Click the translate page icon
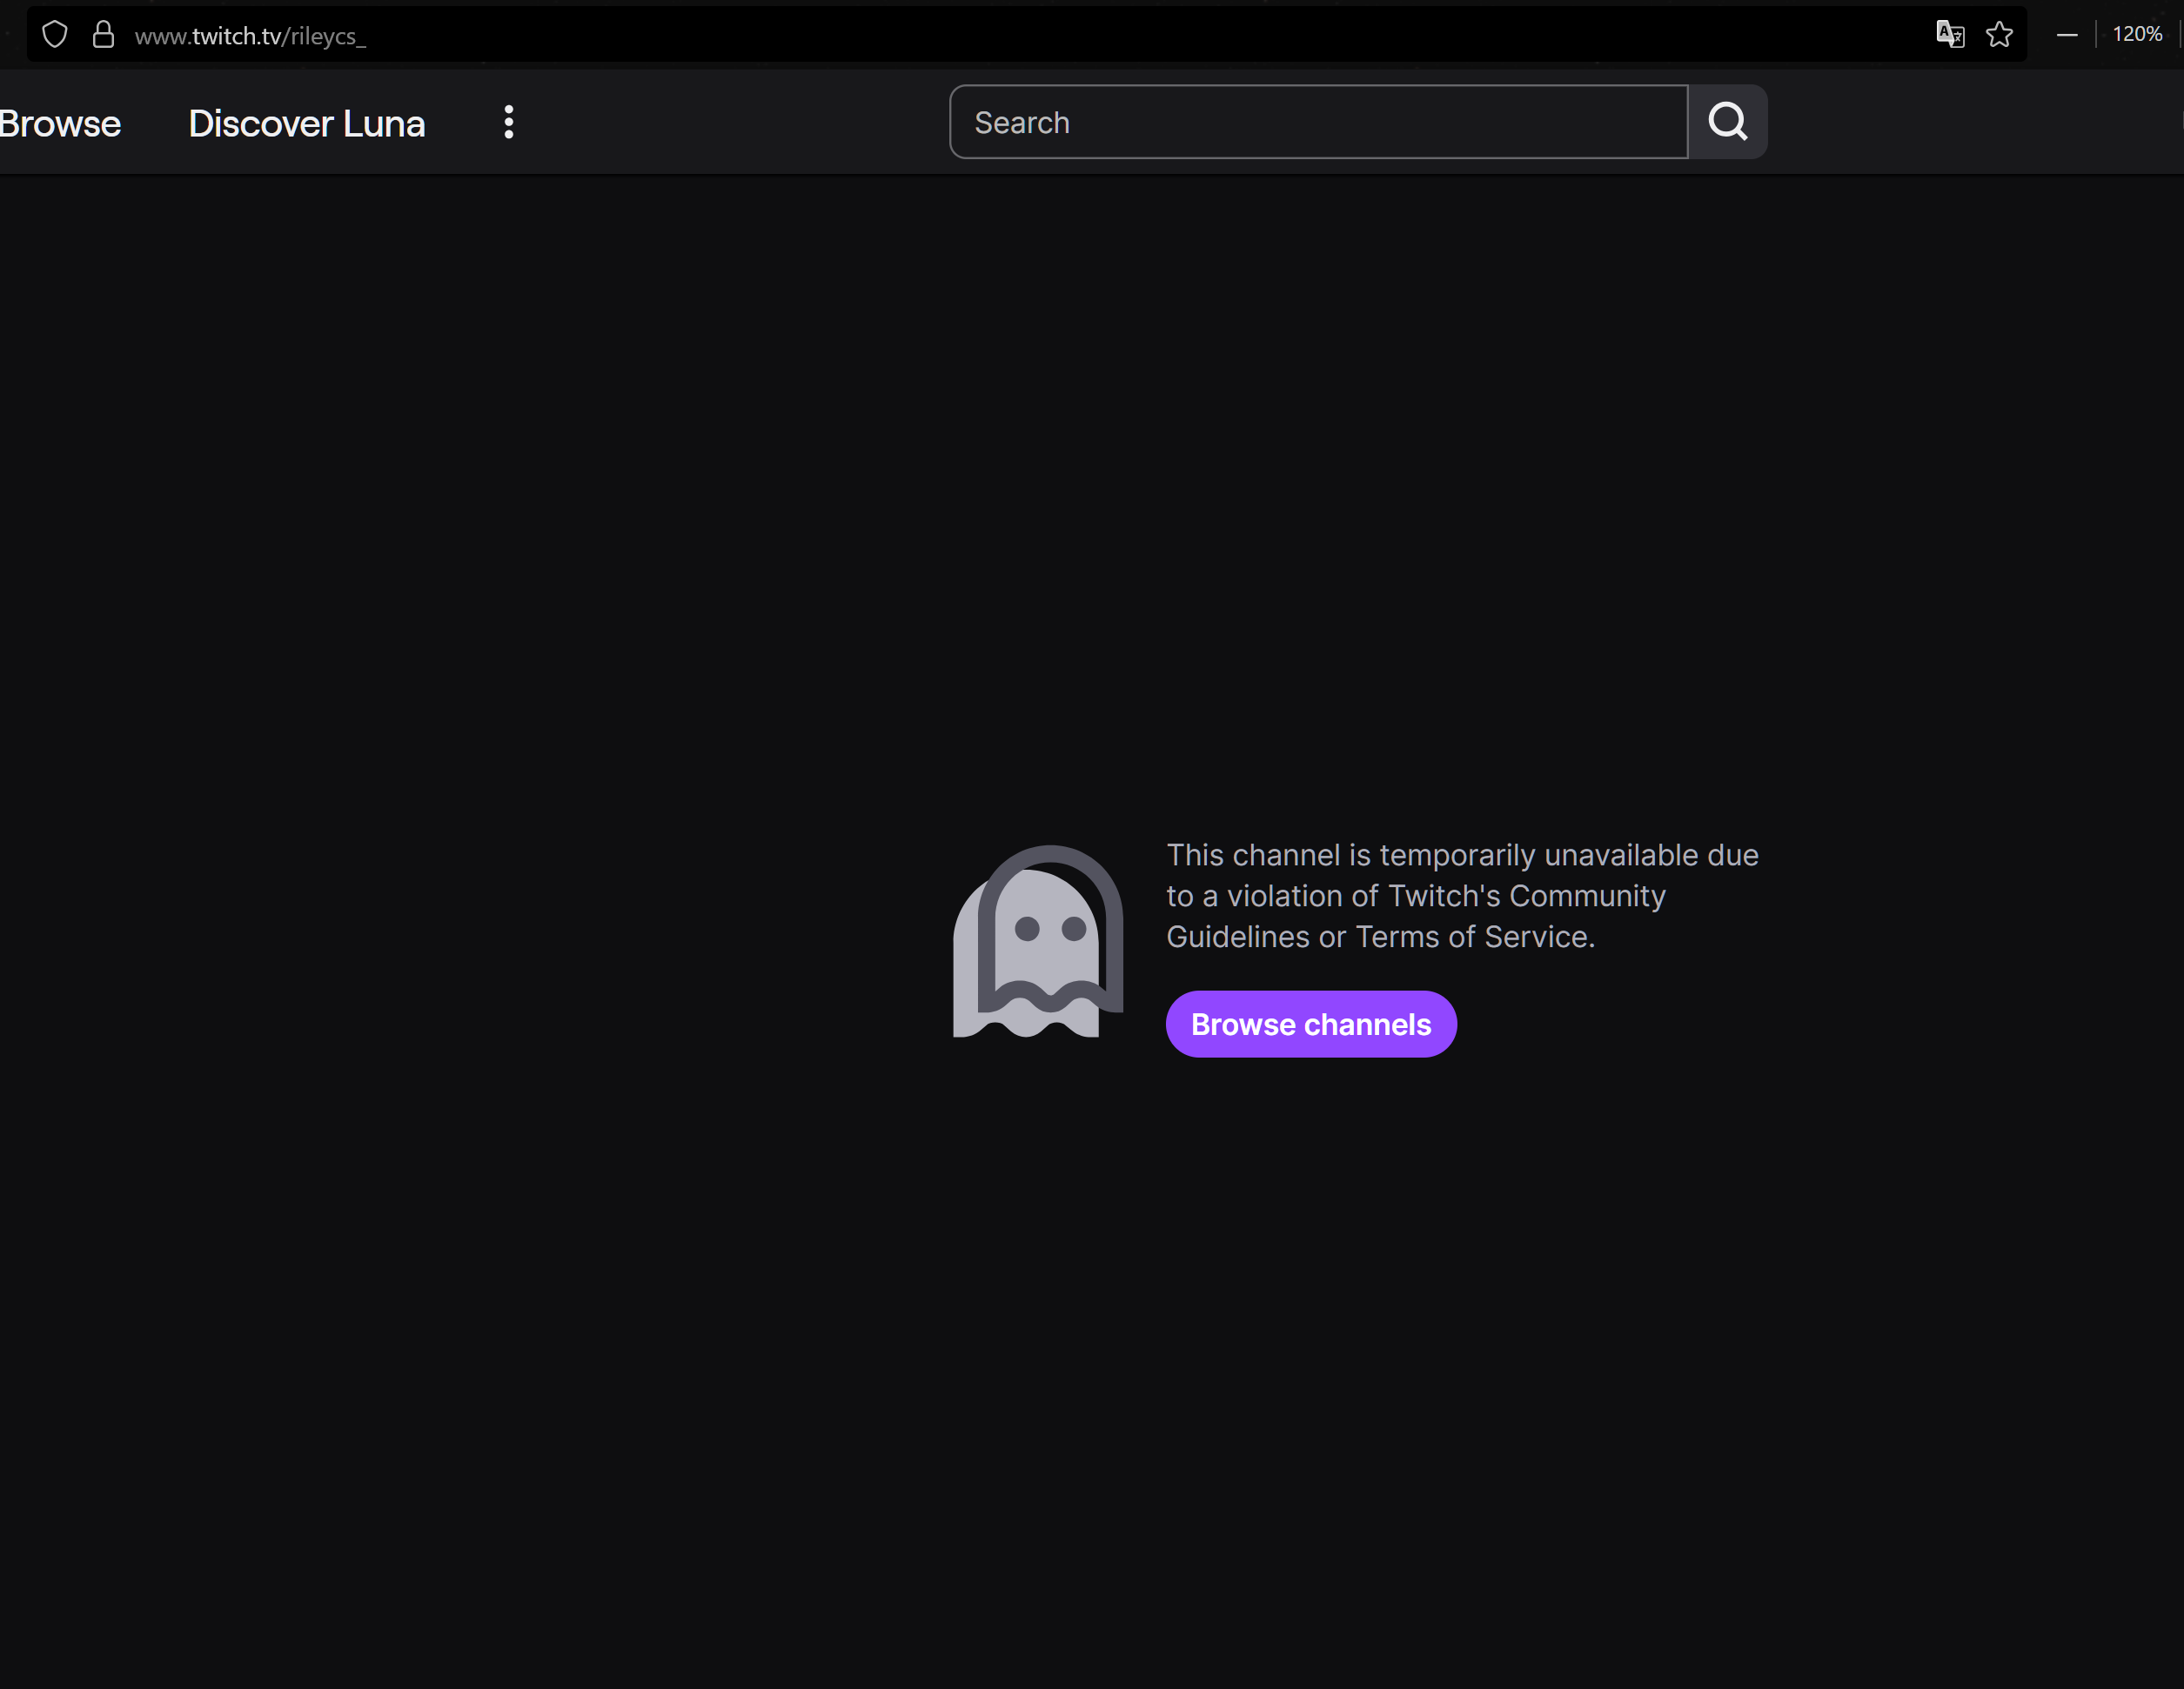This screenshot has width=2184, height=1689. coord(1949,35)
